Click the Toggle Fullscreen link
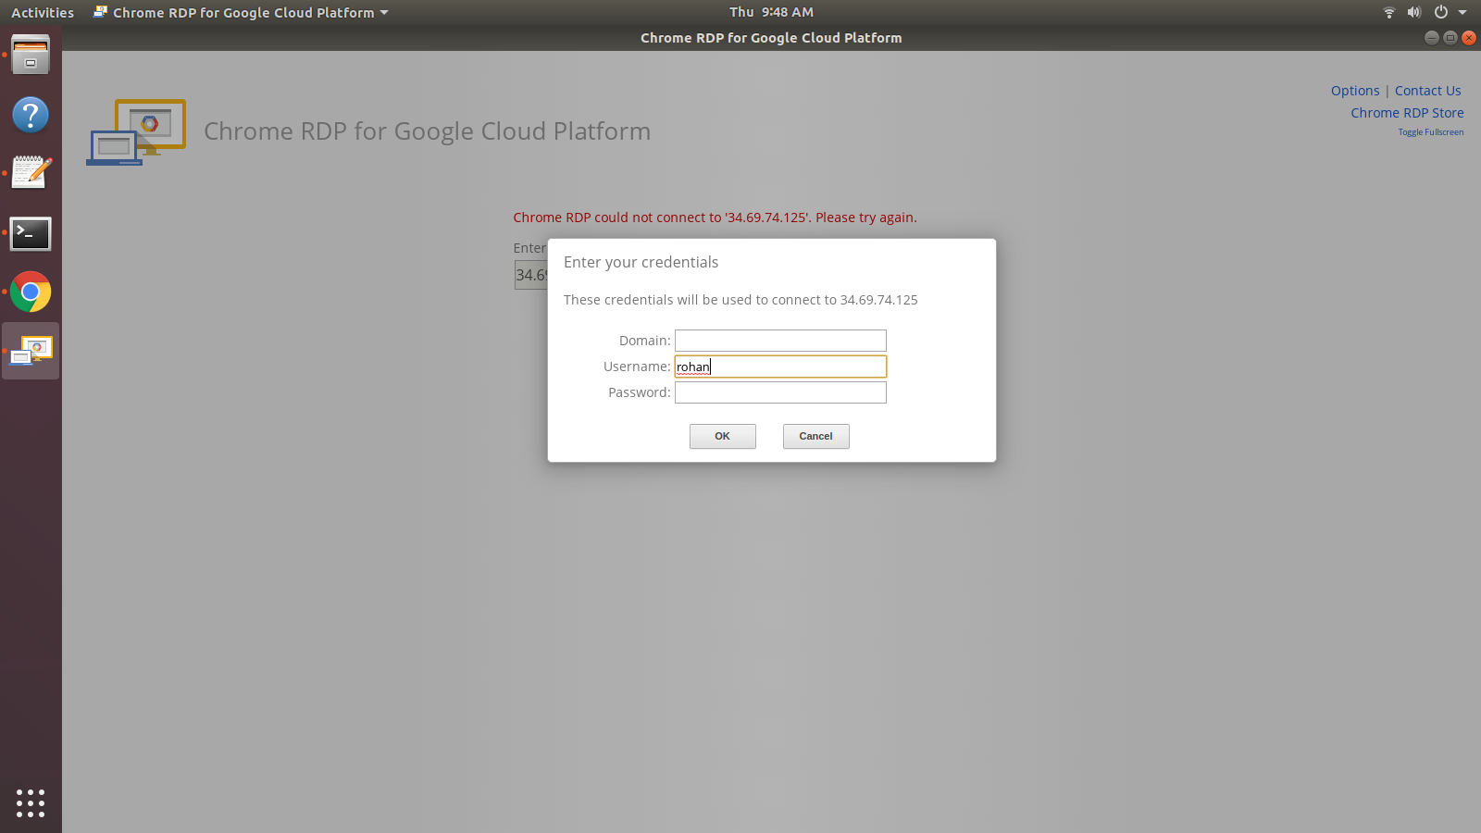The height and width of the screenshot is (833, 1481). coord(1431,132)
